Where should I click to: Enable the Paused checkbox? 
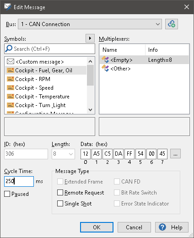pos(7,194)
